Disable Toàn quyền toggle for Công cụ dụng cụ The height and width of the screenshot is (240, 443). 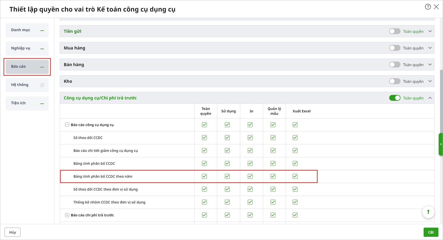[x=395, y=98]
